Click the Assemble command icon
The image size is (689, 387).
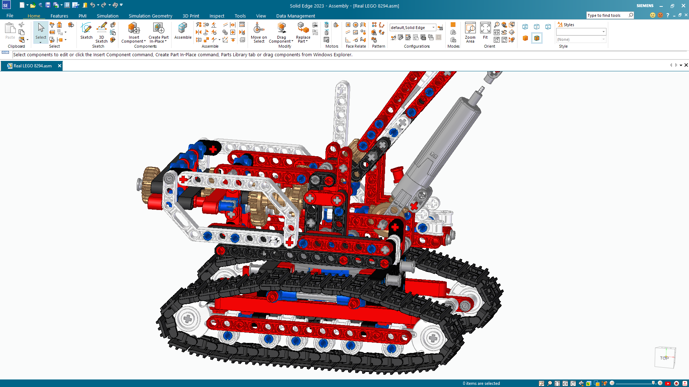coord(183,28)
